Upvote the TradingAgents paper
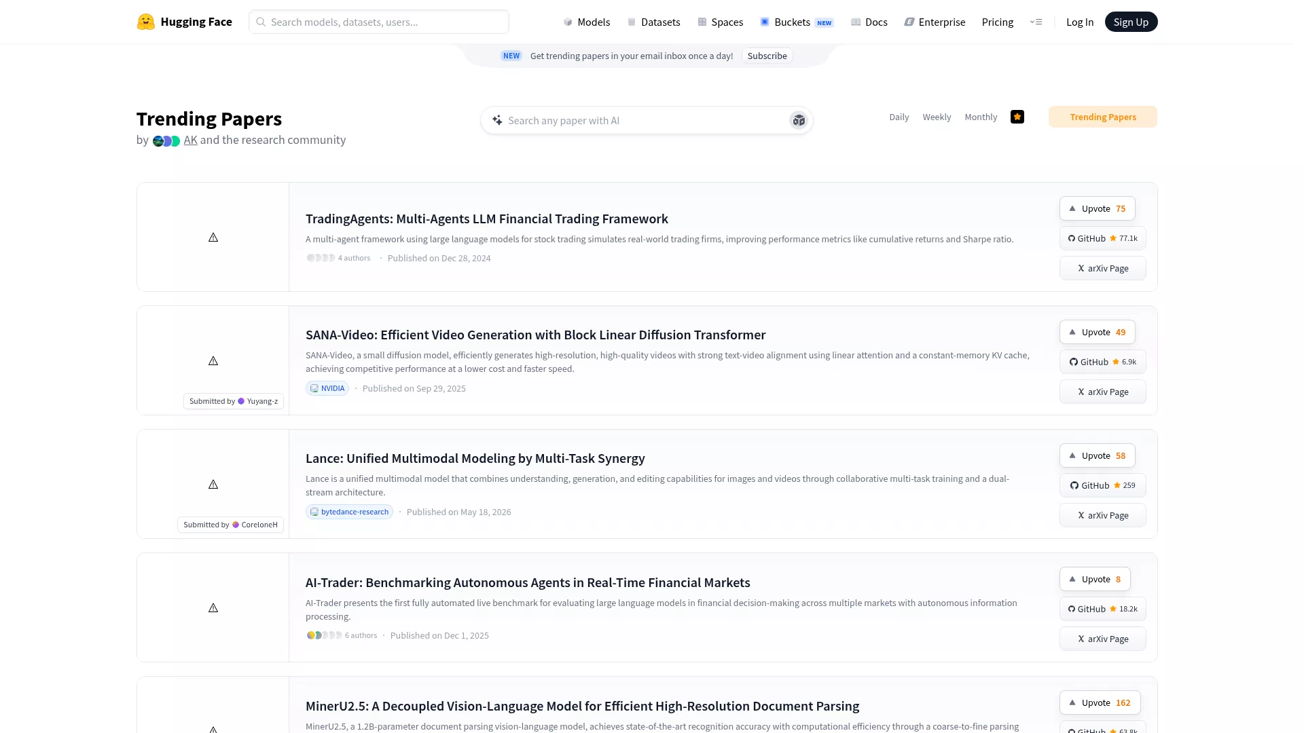Image resolution: width=1304 pixels, height=733 pixels. tap(1098, 208)
